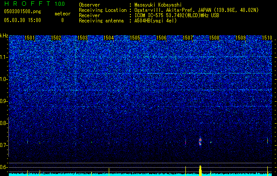Click the 0.6 kHz axis label

[x=3, y=167]
